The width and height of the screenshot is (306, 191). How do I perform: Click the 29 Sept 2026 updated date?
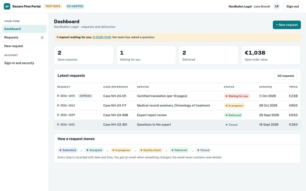[269, 115]
